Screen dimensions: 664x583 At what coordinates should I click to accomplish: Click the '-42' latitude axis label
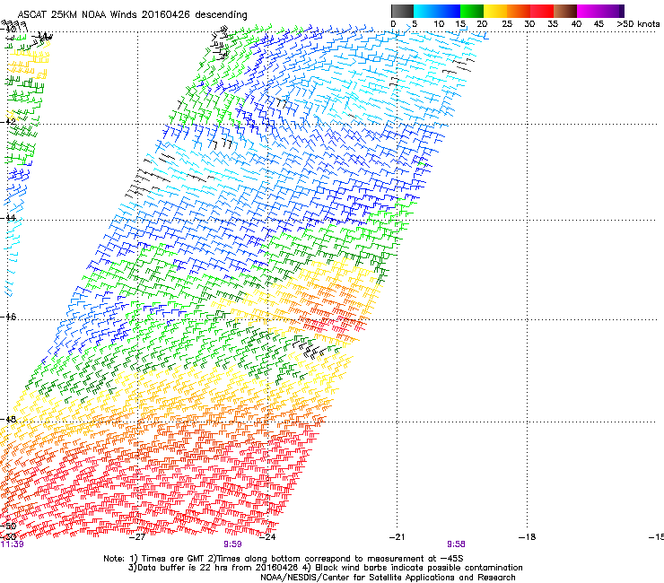(8, 121)
